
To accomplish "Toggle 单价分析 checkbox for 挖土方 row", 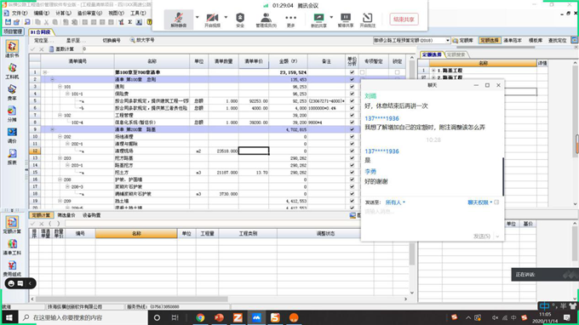I will click(352, 172).
